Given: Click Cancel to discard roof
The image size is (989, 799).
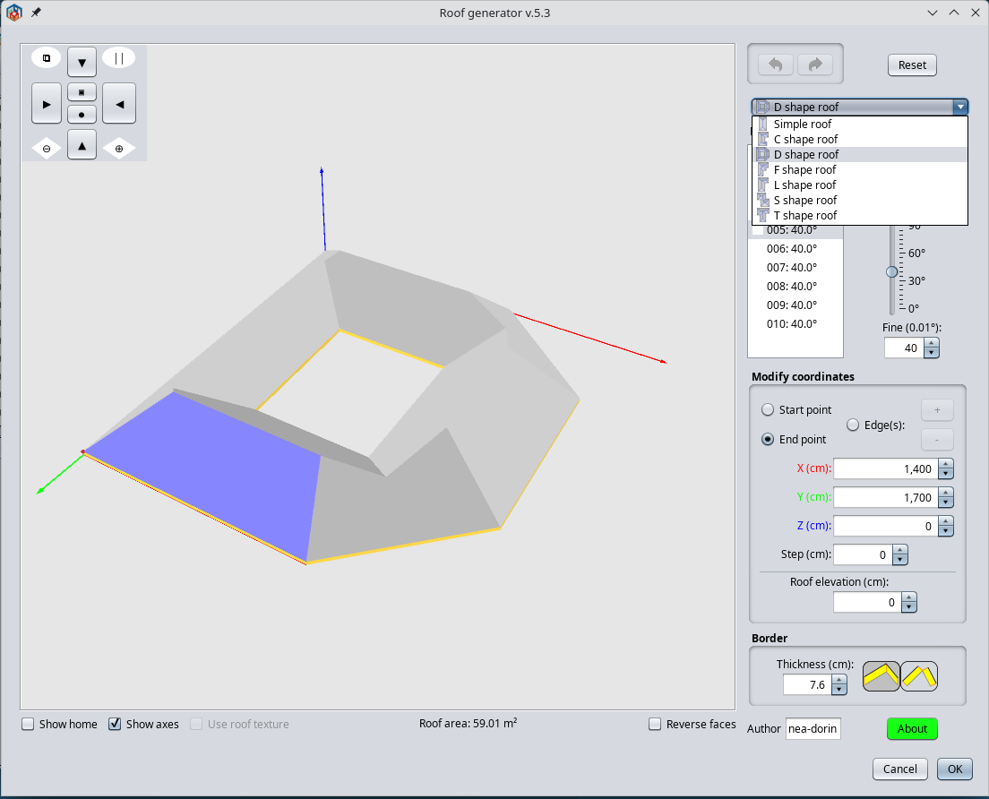Looking at the screenshot, I should pos(900,769).
